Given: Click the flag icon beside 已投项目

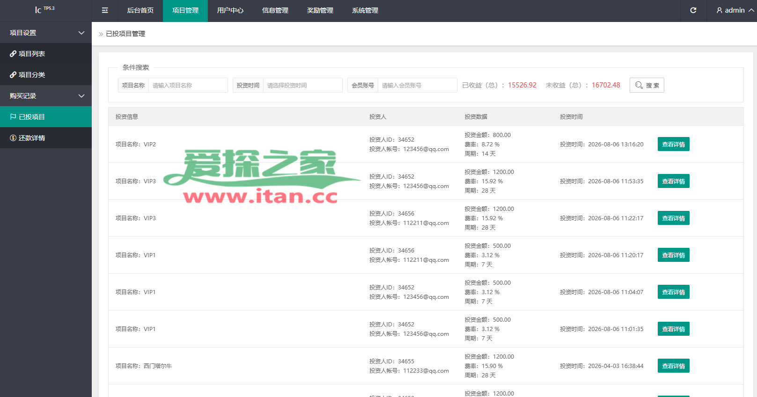Looking at the screenshot, I should (x=13, y=117).
